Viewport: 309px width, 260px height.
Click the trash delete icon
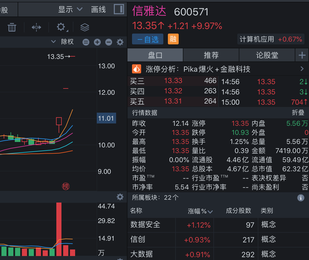pyautogui.click(x=12, y=27)
